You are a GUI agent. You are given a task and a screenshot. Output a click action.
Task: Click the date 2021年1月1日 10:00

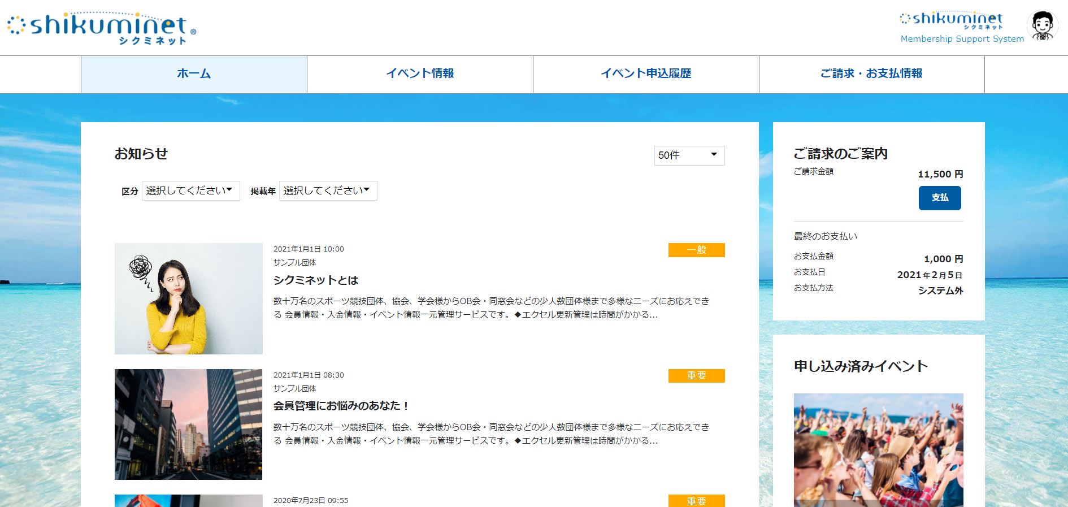[x=309, y=249]
